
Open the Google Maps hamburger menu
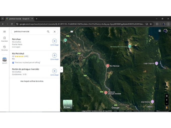pos(5,32)
